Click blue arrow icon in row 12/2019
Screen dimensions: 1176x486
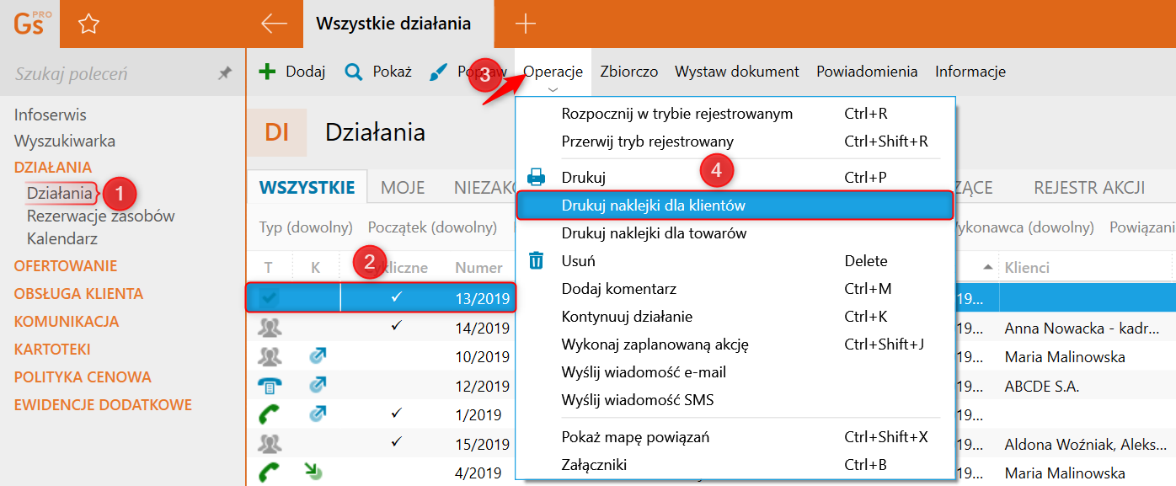318,386
